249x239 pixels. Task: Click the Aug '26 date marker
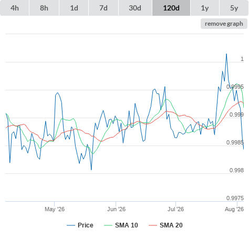234,209
